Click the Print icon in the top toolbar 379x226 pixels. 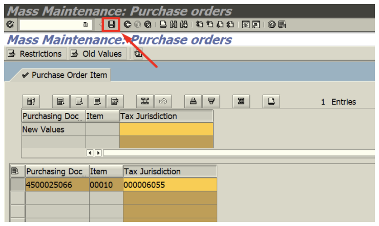(163, 24)
